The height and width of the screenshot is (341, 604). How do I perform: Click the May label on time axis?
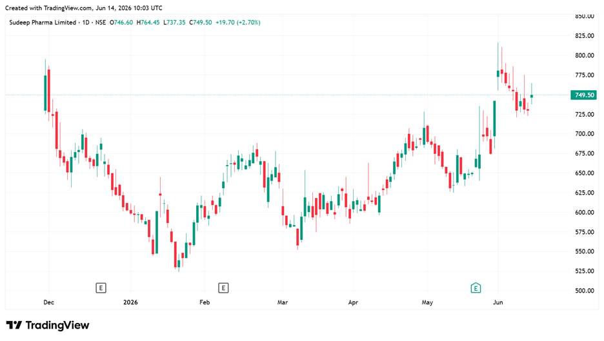427,302
